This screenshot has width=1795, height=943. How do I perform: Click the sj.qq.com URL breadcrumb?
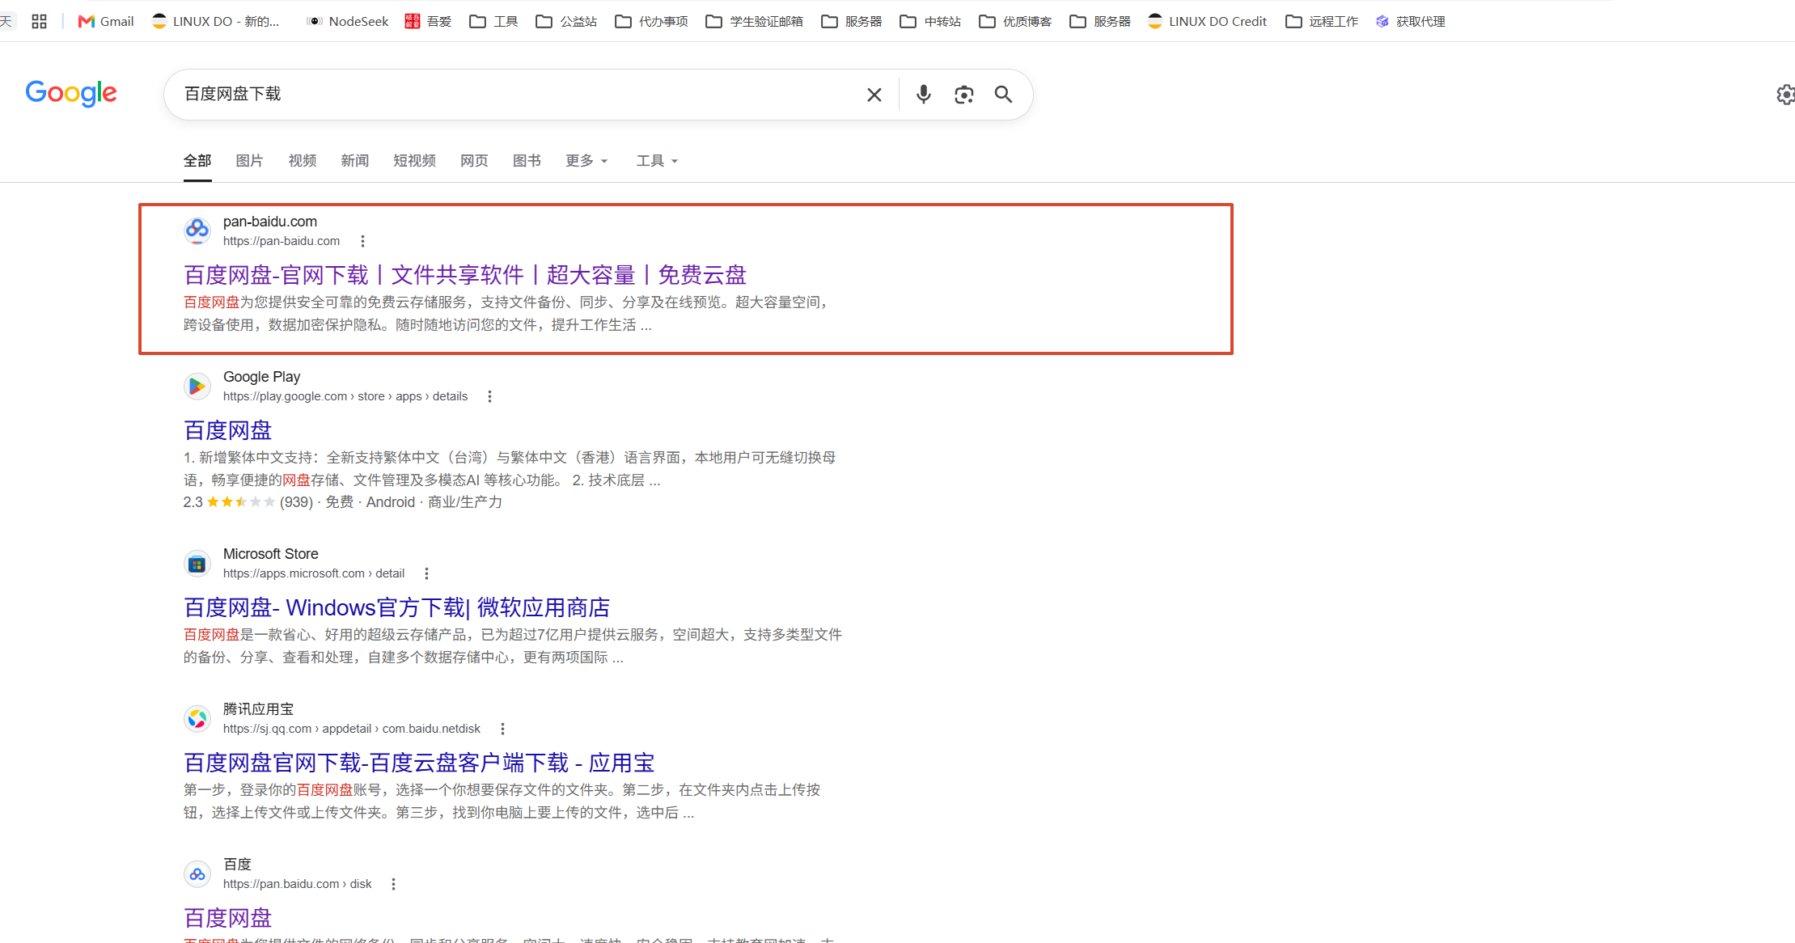click(x=352, y=729)
